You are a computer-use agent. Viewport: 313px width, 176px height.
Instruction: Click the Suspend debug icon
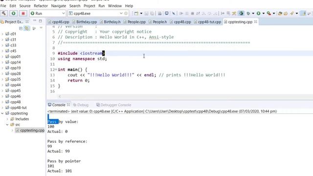click(x=187, y=13)
